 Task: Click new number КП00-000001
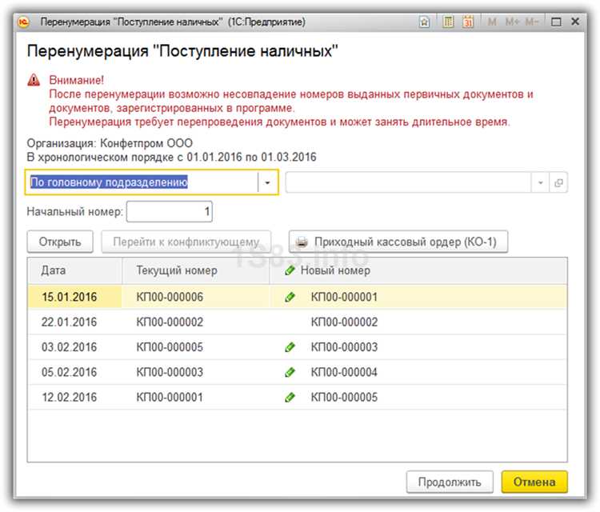coord(344,297)
